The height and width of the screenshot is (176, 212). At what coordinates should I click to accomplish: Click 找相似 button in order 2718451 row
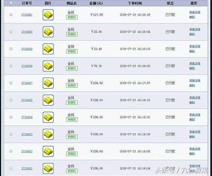coord(72,171)
